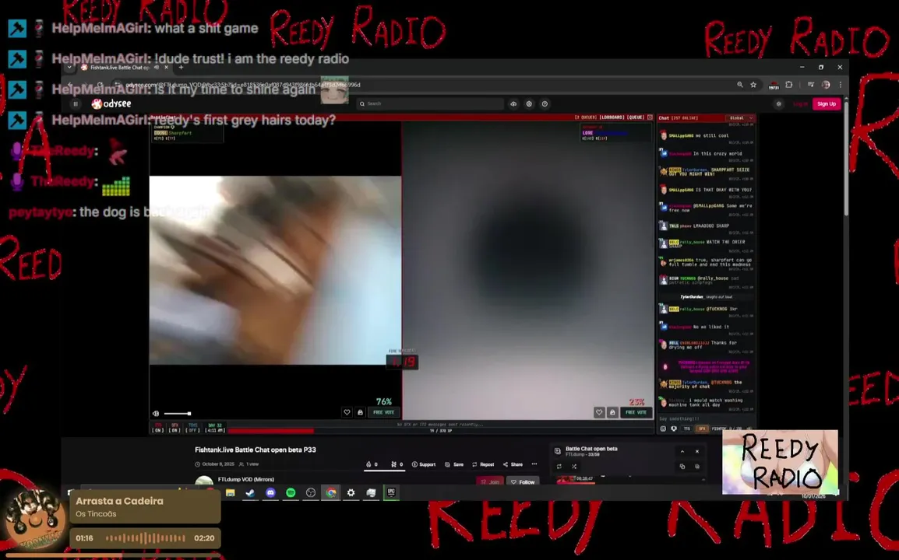Screen dimensions: 899x560
Task: Click the help question mark icon in Odysee header
Action: 545,103
